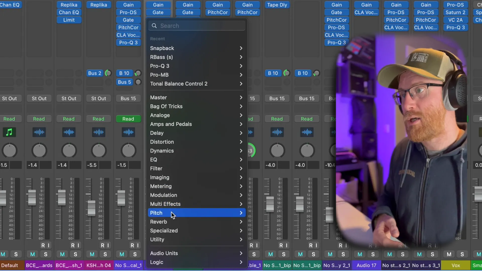Click the waveform icon on No S...cal_1 channel
Image resolution: width=482 pixels, height=271 pixels.
[128, 132]
